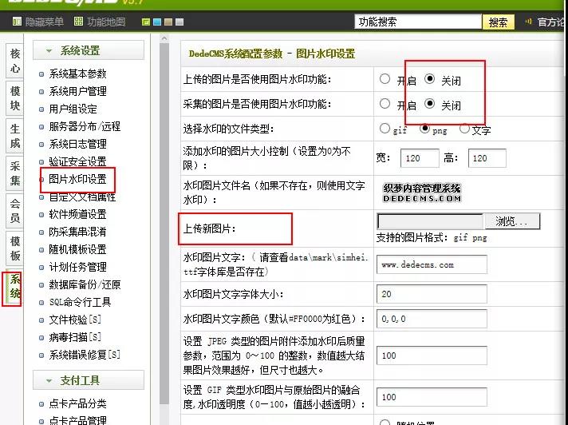The height and width of the screenshot is (425, 568).
Task: Open 系统日志管理 menu item
Action: pos(77,144)
